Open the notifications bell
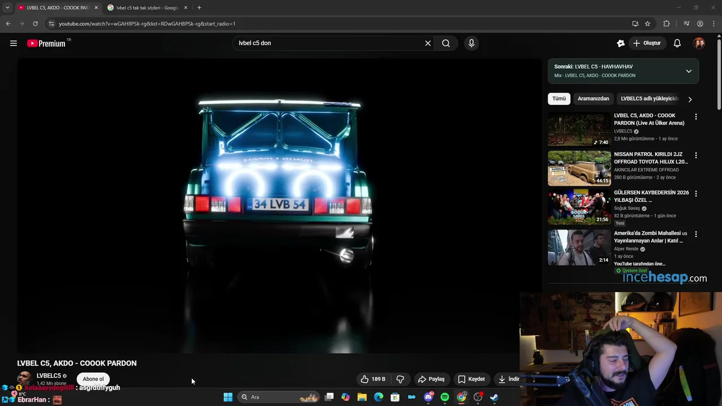 (677, 43)
